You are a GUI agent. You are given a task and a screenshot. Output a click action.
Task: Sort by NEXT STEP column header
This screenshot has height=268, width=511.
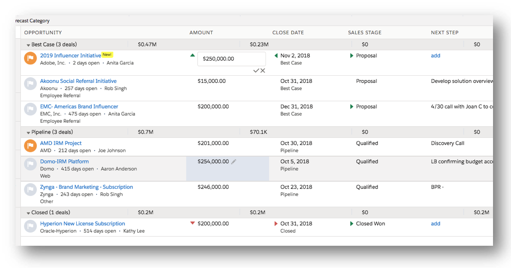[445, 33]
